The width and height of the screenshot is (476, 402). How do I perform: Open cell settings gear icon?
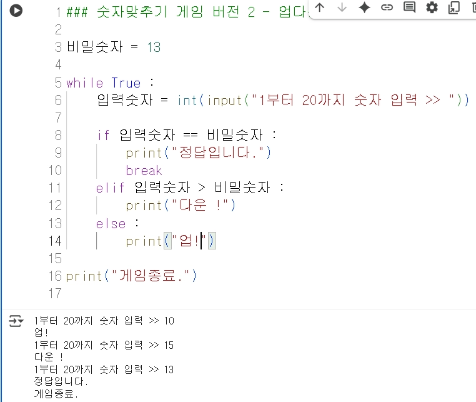(x=432, y=8)
